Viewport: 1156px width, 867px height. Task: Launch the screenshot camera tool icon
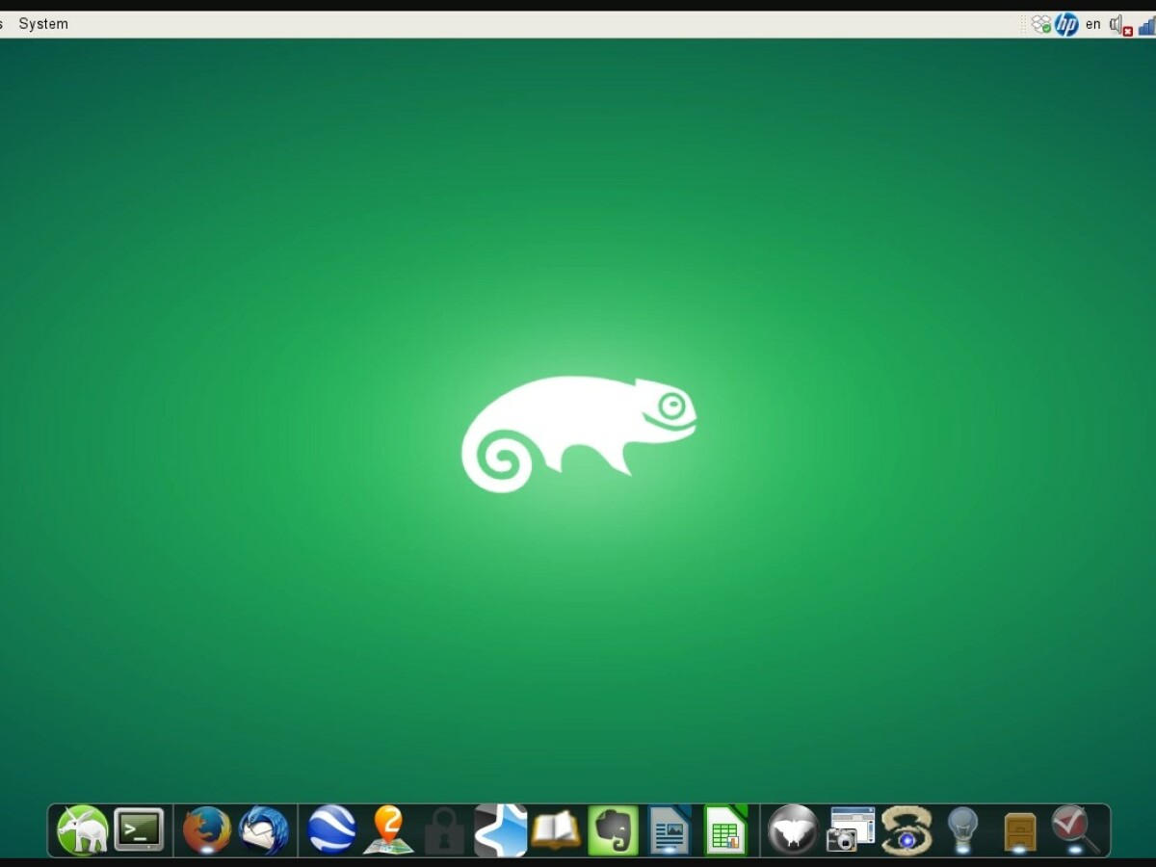pyautogui.click(x=850, y=829)
